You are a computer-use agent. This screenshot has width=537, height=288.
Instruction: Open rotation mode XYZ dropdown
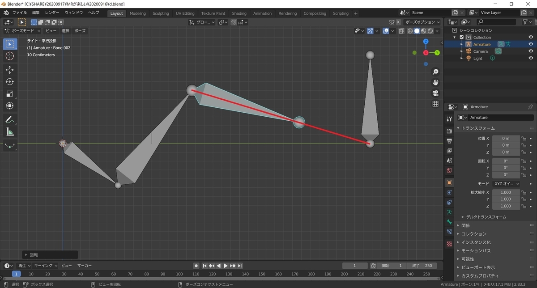click(x=506, y=184)
